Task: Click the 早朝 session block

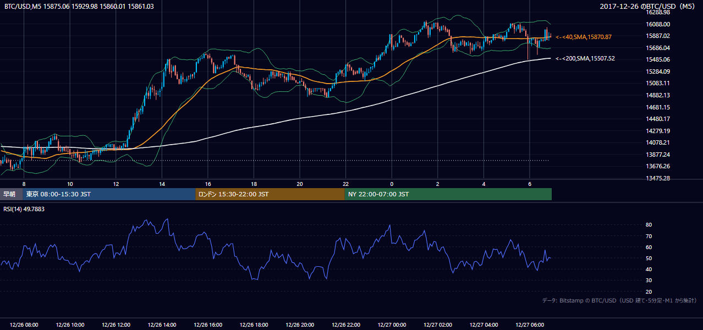Action: (11, 194)
